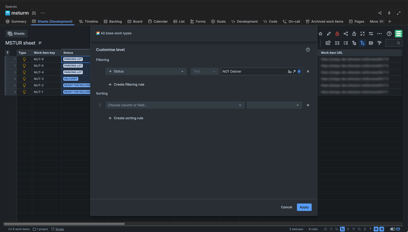Toggle case-sensitive match in filter field
The height and width of the screenshot is (232, 408).
tap(289, 72)
